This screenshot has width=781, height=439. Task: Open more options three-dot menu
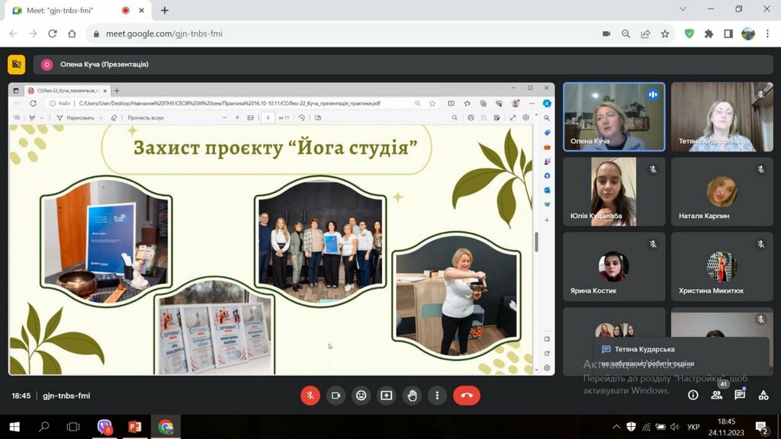(x=437, y=396)
